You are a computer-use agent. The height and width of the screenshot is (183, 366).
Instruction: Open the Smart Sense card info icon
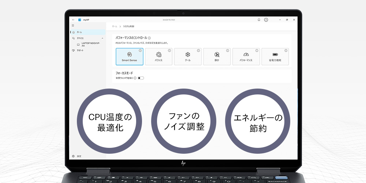(x=140, y=51)
